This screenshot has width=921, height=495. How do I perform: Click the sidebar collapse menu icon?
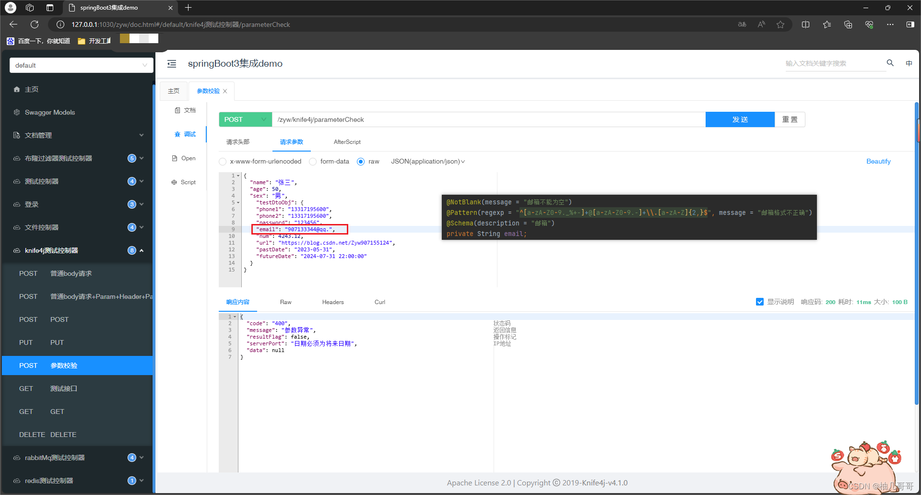(x=172, y=64)
